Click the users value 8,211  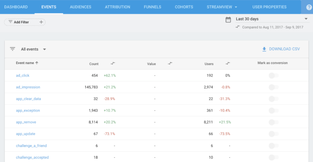point(208,122)
